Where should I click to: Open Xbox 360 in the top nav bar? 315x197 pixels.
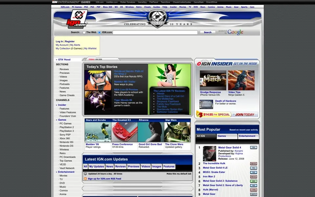click(108, 7)
